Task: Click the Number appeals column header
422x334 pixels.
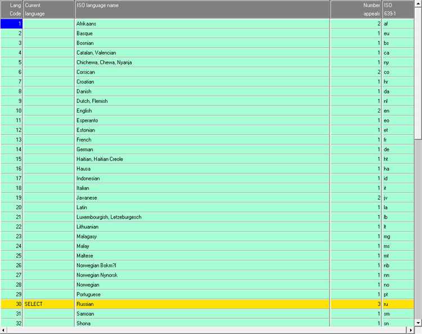Action: pyautogui.click(x=356, y=9)
